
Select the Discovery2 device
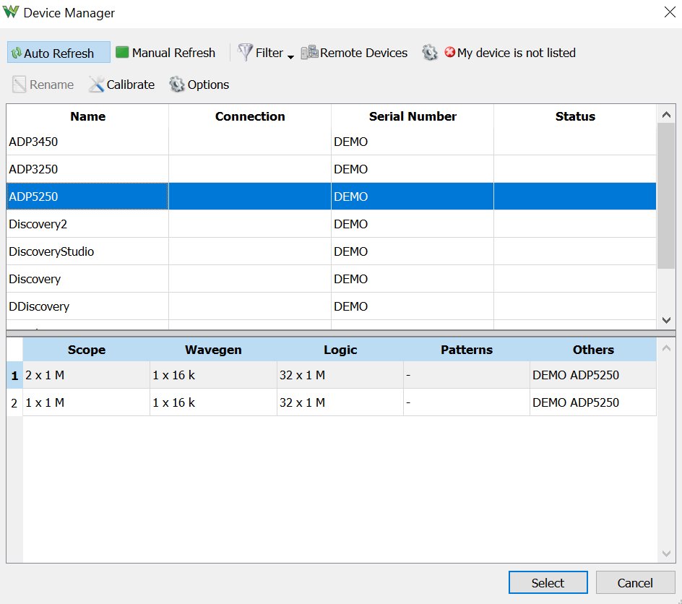click(x=332, y=224)
